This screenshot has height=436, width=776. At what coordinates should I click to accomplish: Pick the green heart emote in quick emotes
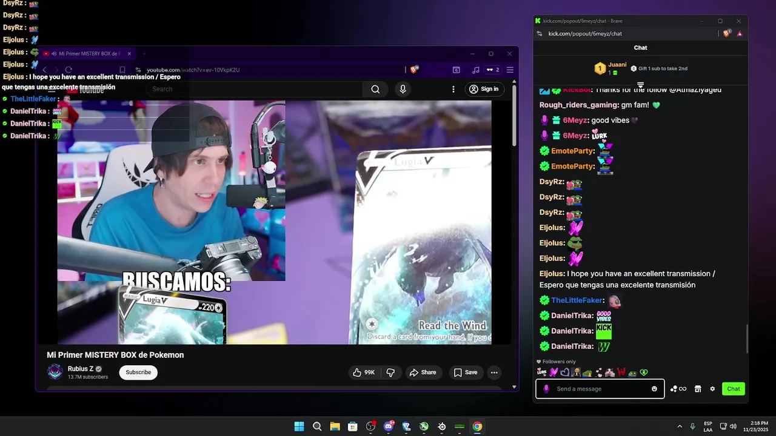click(x=644, y=372)
